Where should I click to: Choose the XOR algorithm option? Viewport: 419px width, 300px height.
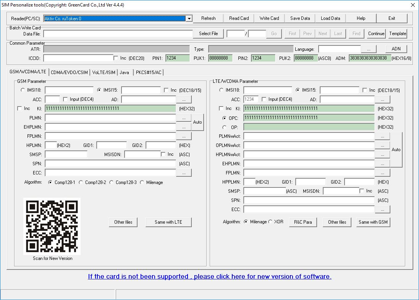tap(270, 222)
